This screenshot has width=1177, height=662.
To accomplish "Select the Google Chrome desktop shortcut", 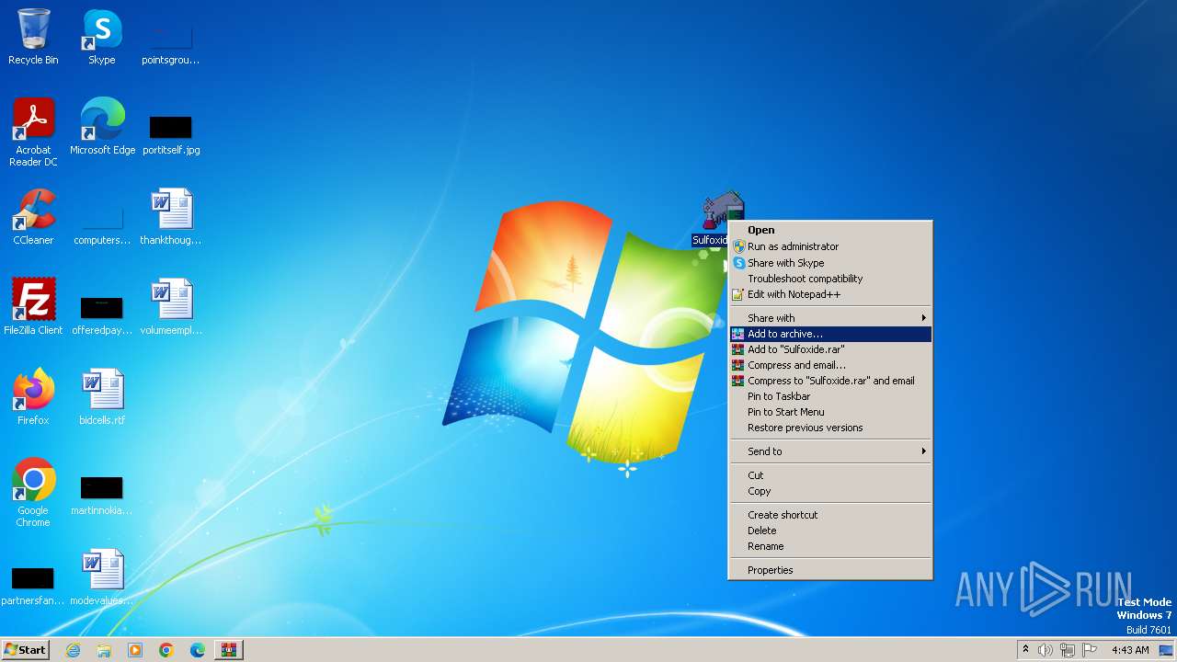I will click(33, 493).
